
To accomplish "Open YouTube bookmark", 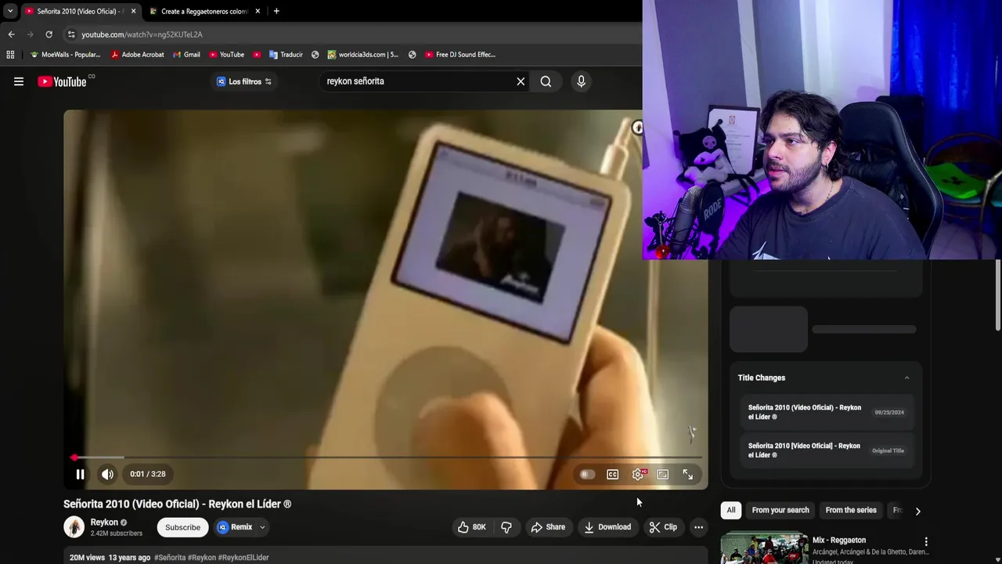I will (226, 55).
